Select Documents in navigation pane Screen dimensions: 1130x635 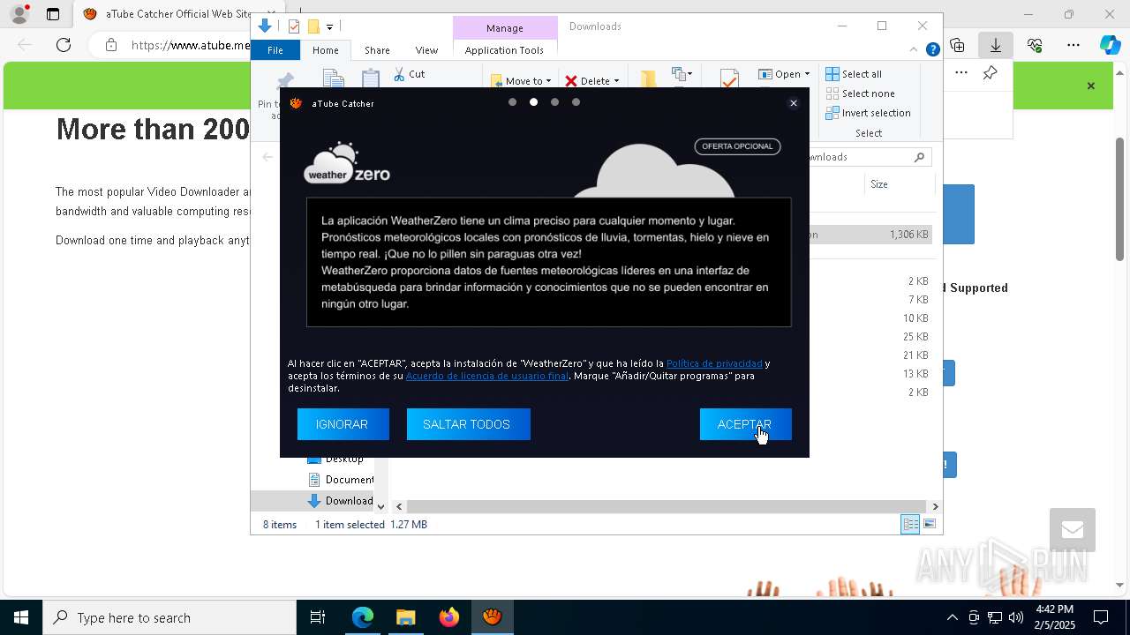341,480
